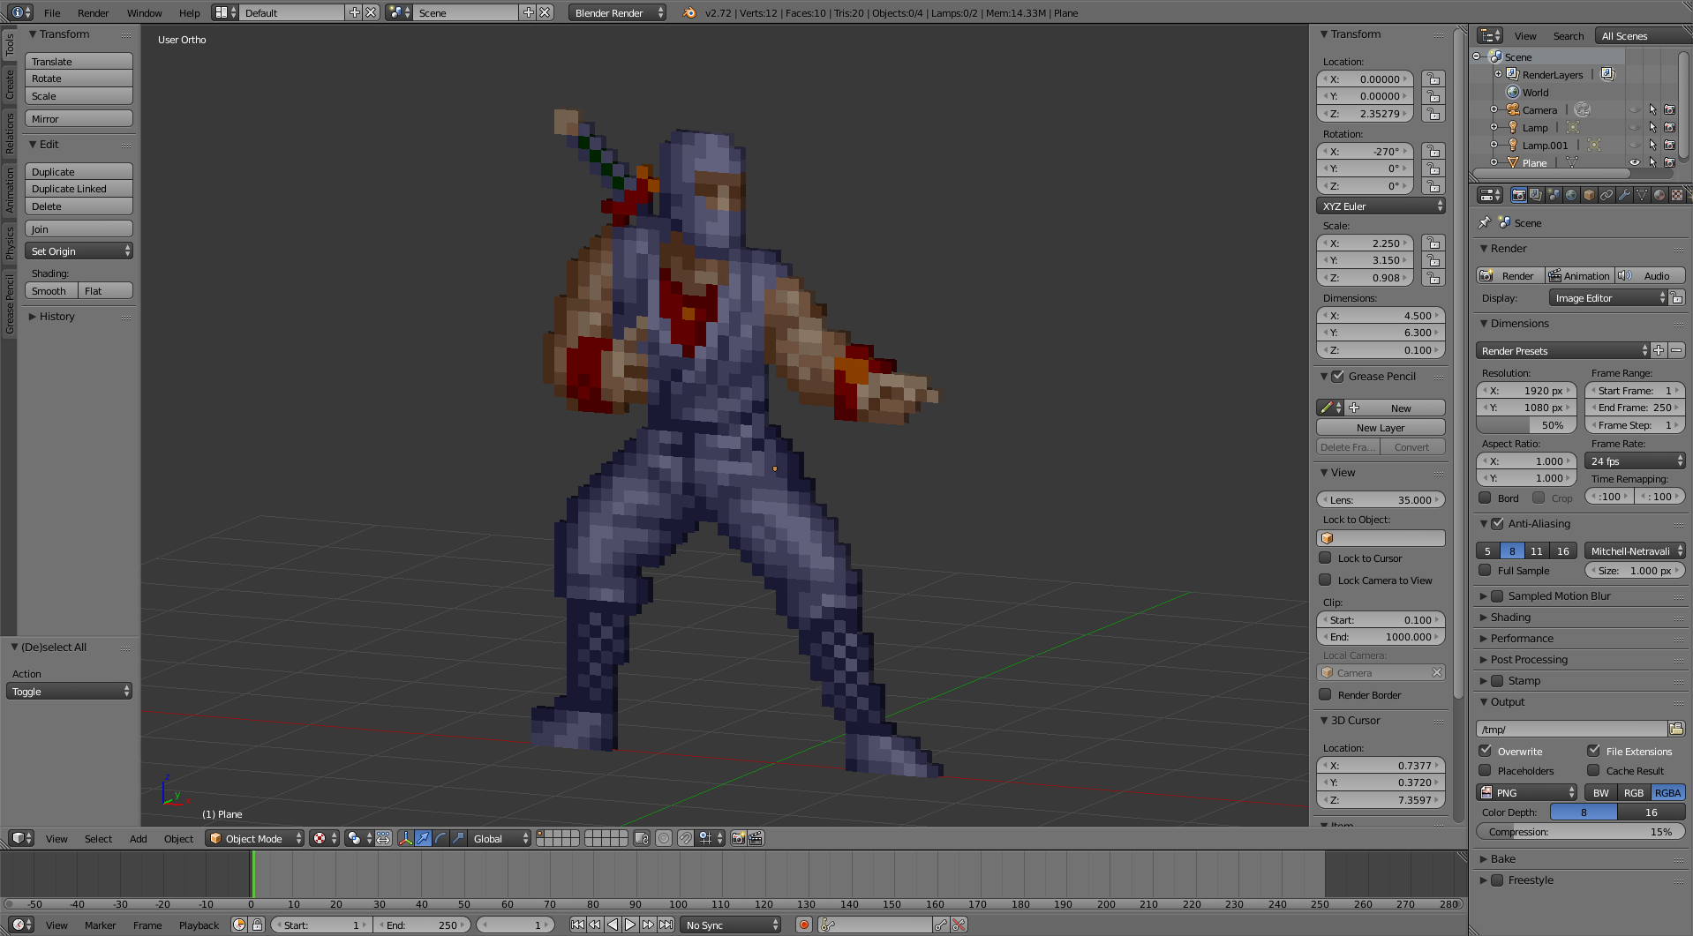Open the Object Mode dropdown
This screenshot has width=1693, height=936.
pos(254,838)
